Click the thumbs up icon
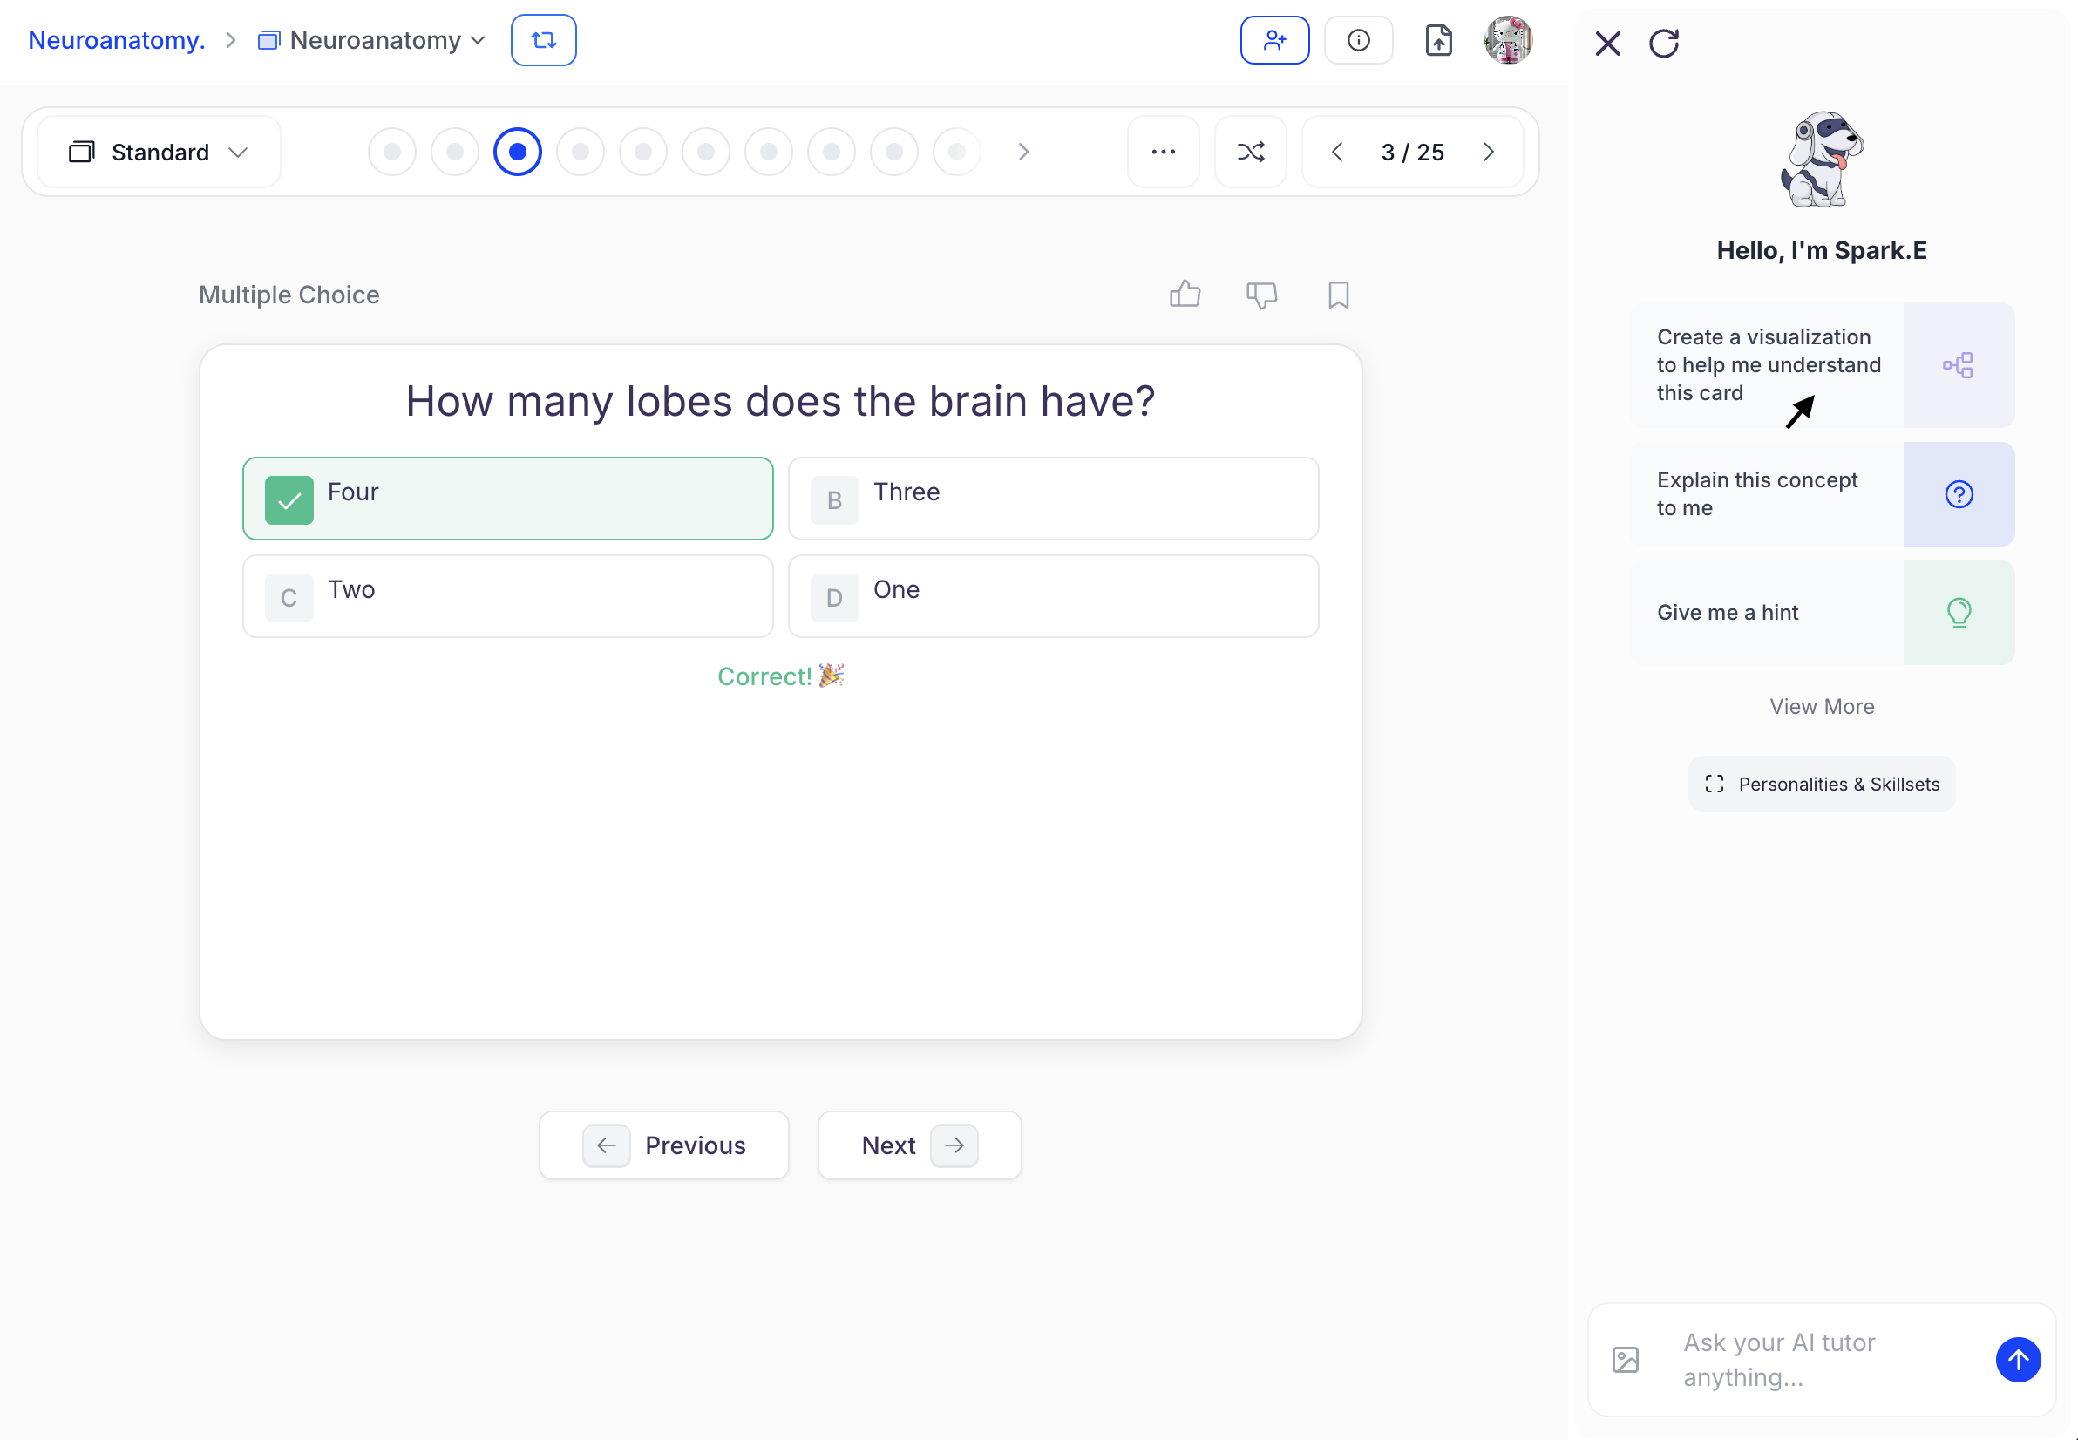The width and height of the screenshot is (2078, 1440). [x=1185, y=294]
